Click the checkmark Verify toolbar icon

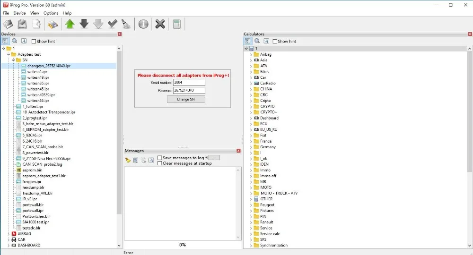tap(112, 24)
